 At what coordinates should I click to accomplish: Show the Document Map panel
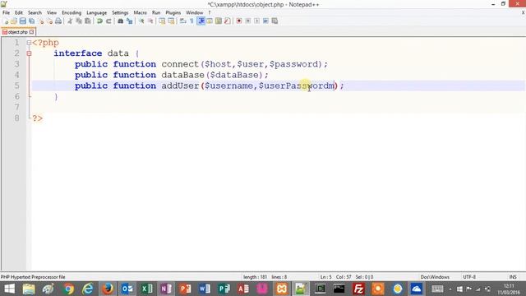[x=219, y=21]
